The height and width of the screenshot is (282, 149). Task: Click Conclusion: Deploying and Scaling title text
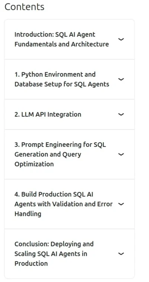point(54,254)
